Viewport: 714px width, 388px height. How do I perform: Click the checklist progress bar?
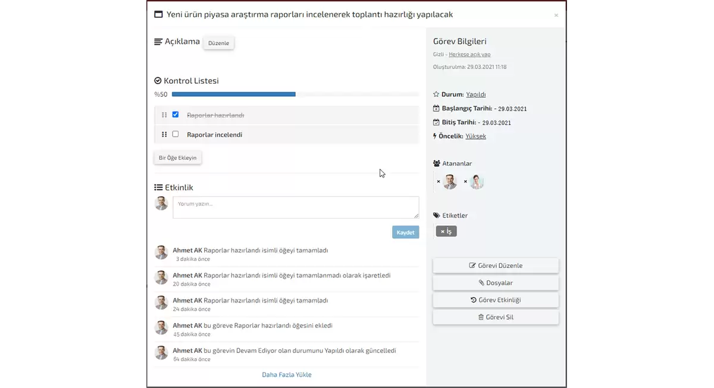click(295, 94)
